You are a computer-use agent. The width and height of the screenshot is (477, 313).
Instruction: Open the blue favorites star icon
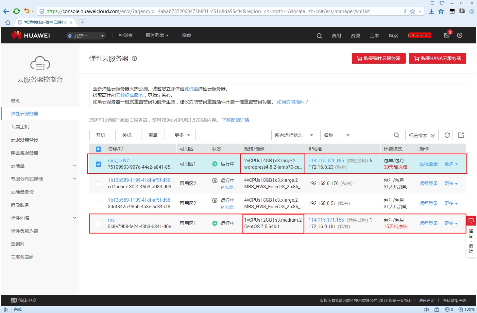pos(441,11)
